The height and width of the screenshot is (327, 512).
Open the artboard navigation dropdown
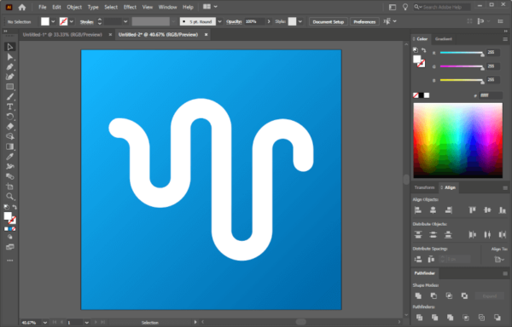[x=86, y=323]
